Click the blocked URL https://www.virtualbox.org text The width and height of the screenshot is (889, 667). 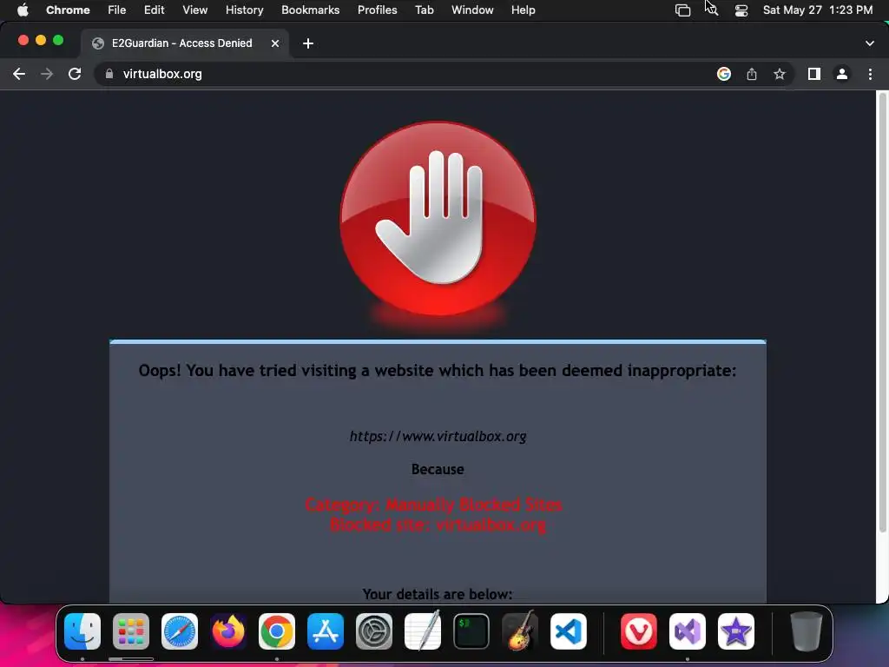point(438,436)
